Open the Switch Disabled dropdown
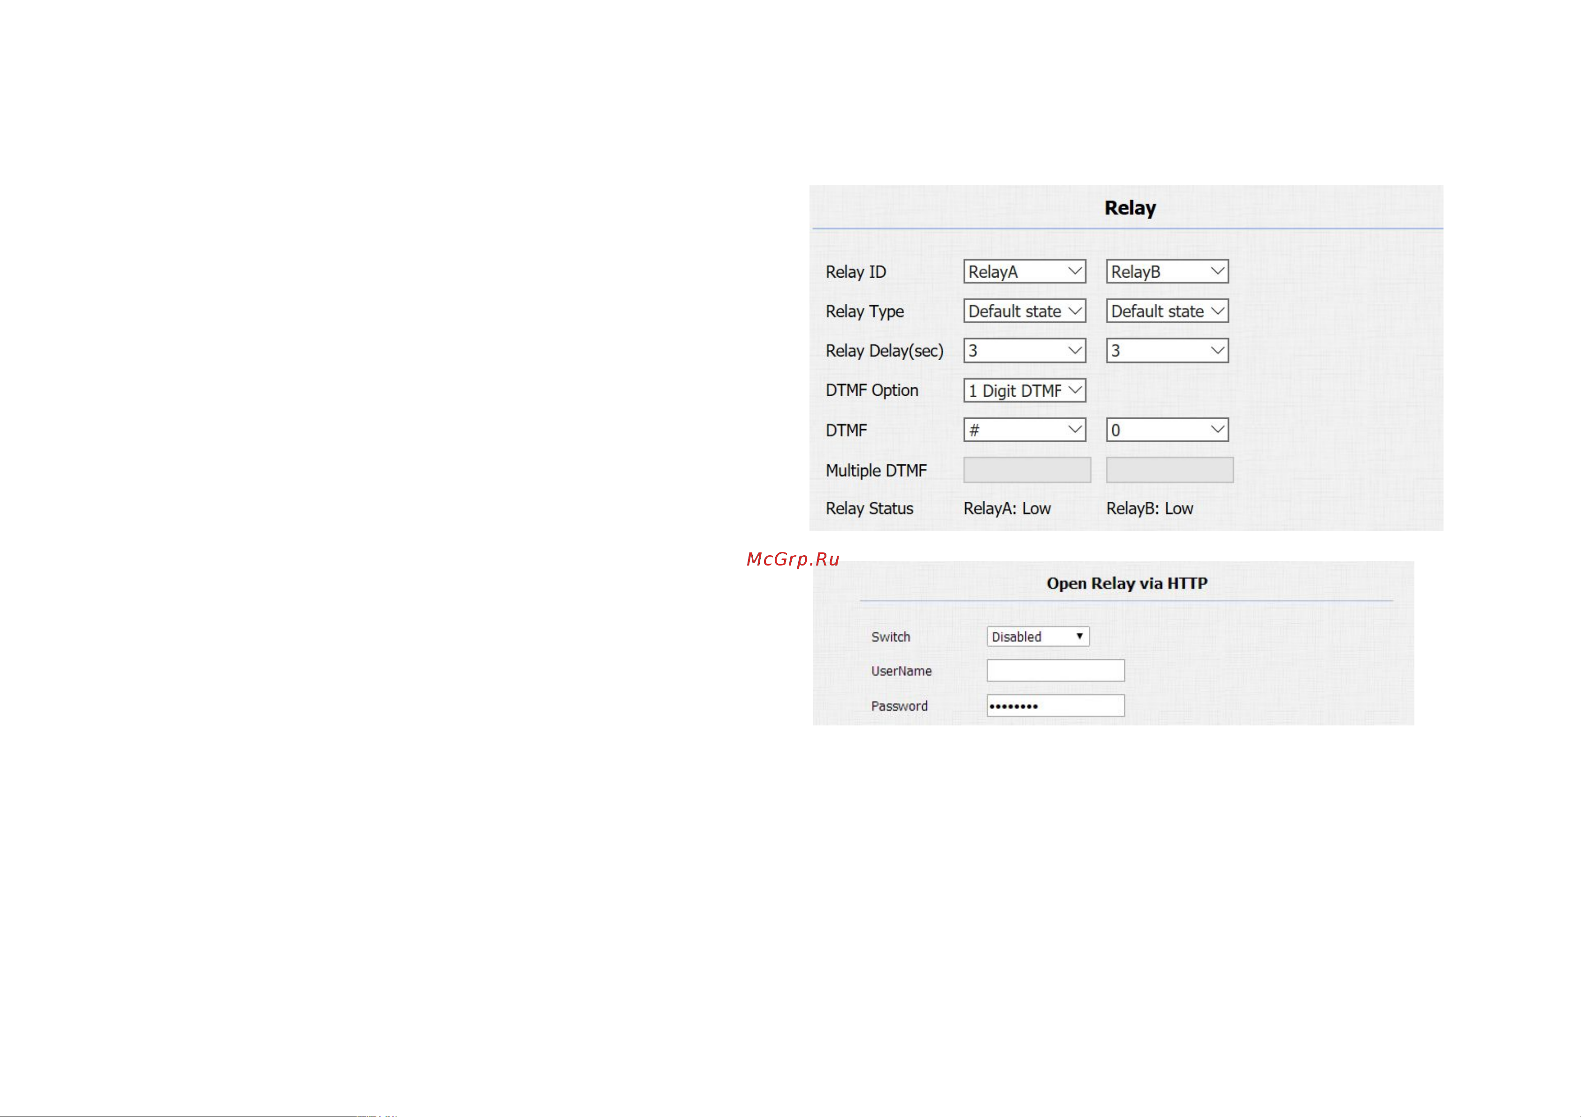1581x1117 pixels. coord(1038,637)
